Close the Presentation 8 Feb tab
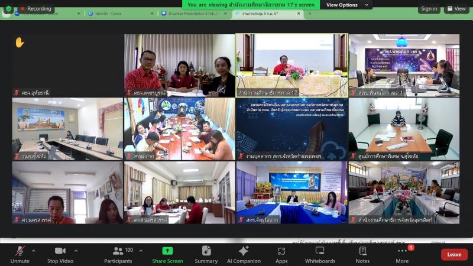 tap(225, 14)
